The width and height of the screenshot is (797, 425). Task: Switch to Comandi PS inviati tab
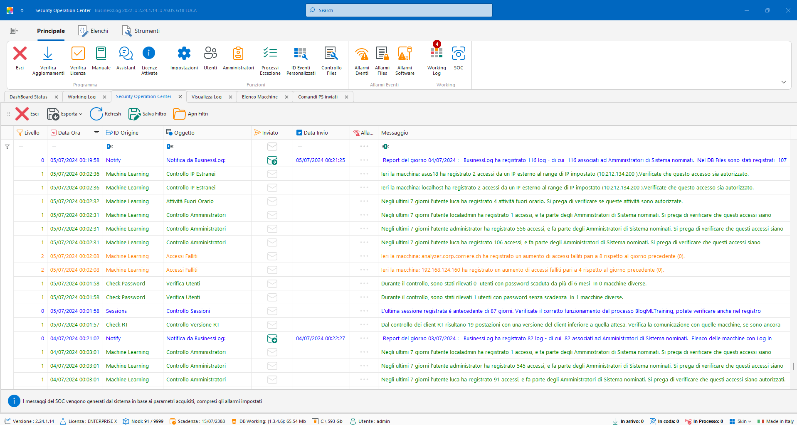(318, 97)
